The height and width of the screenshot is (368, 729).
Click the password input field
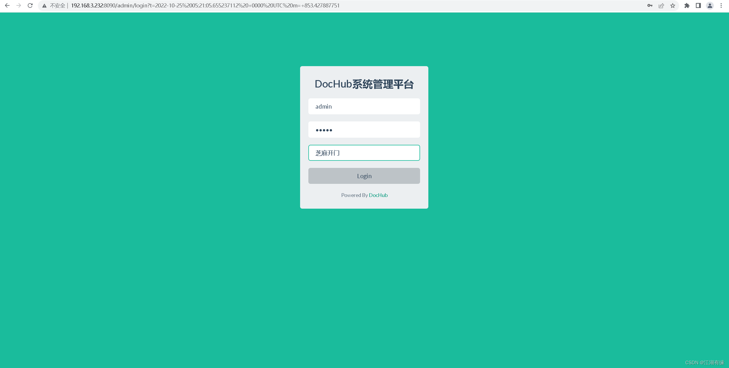click(x=364, y=130)
